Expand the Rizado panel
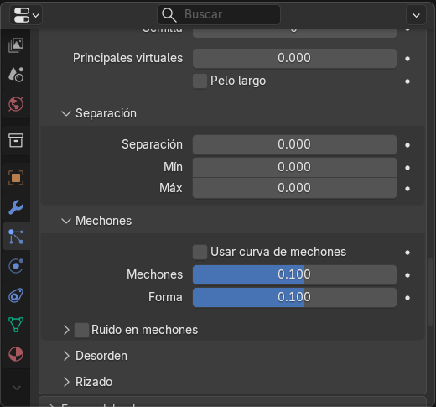Screen dimensions: 436x407 (x=87, y=382)
